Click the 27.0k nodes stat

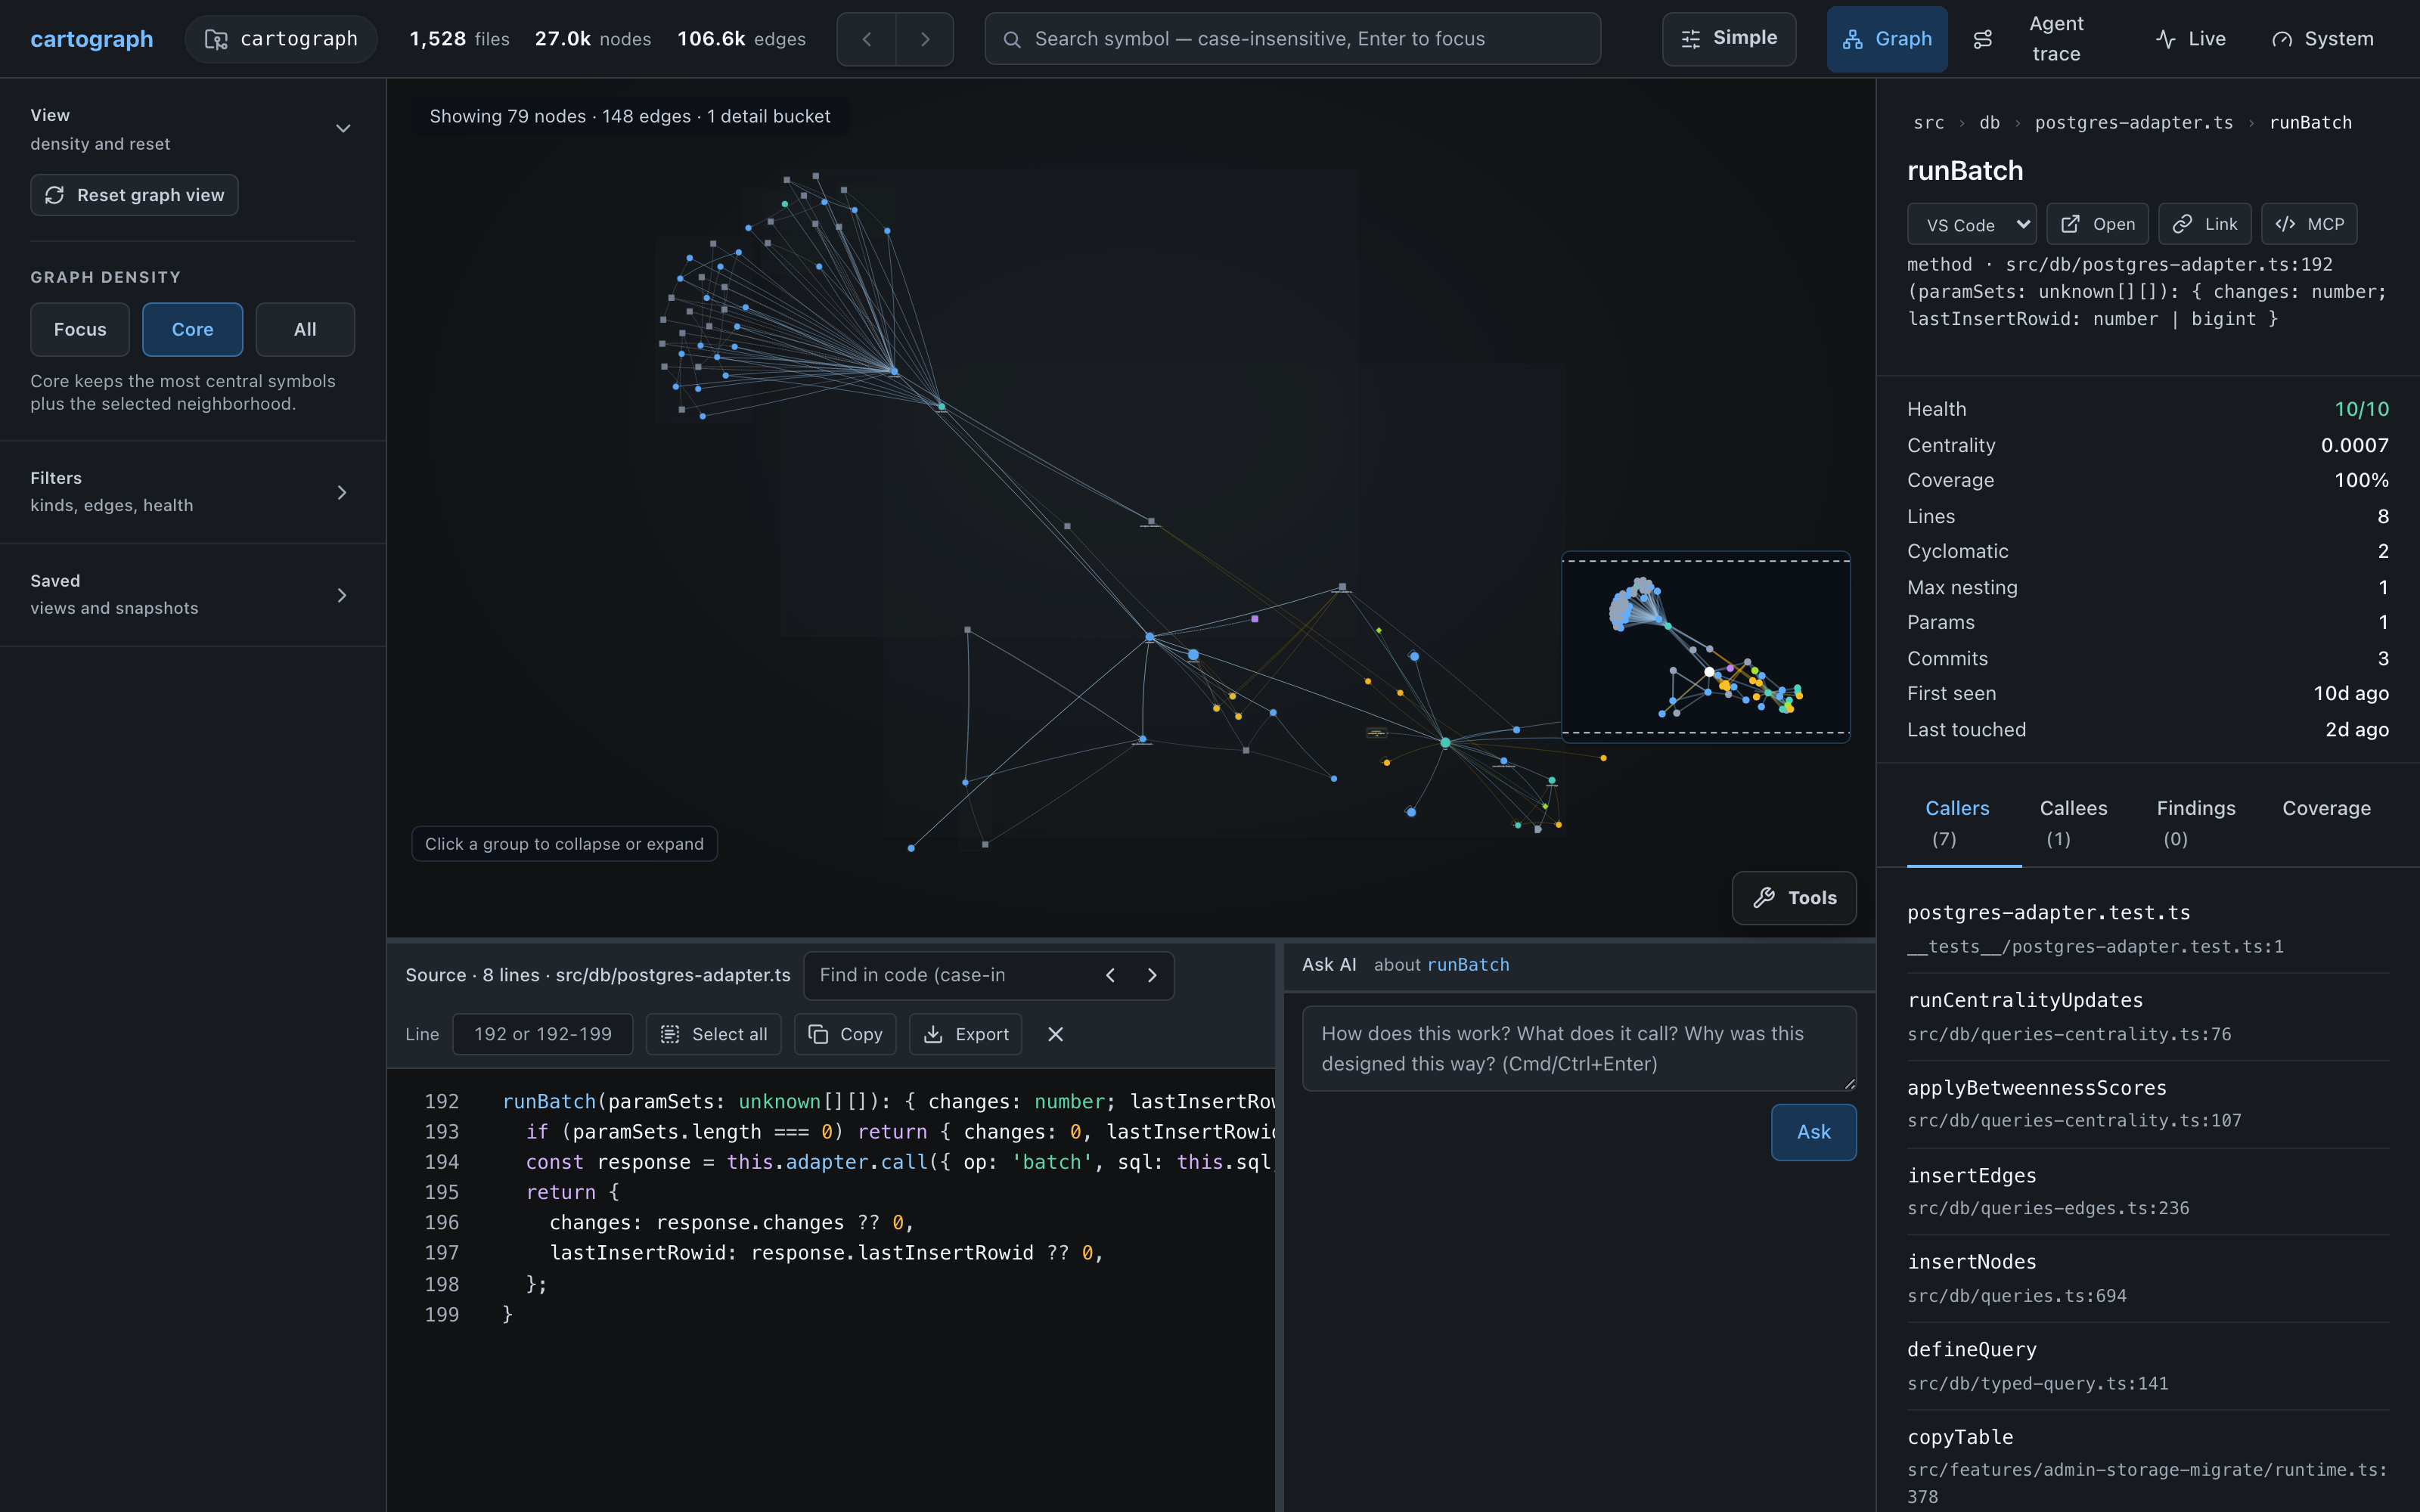pyautogui.click(x=592, y=39)
